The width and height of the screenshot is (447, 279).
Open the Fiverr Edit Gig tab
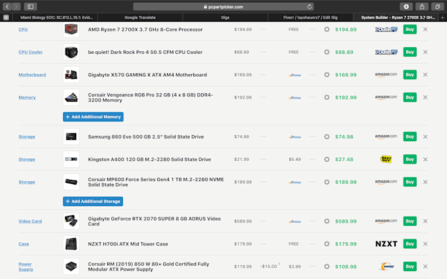(x=308, y=17)
